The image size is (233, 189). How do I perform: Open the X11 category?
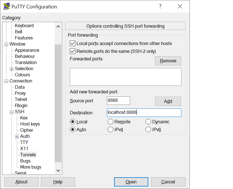24,148
